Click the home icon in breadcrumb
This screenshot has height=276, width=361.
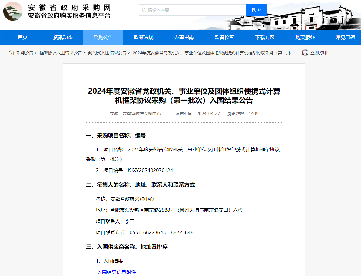coord(11,53)
